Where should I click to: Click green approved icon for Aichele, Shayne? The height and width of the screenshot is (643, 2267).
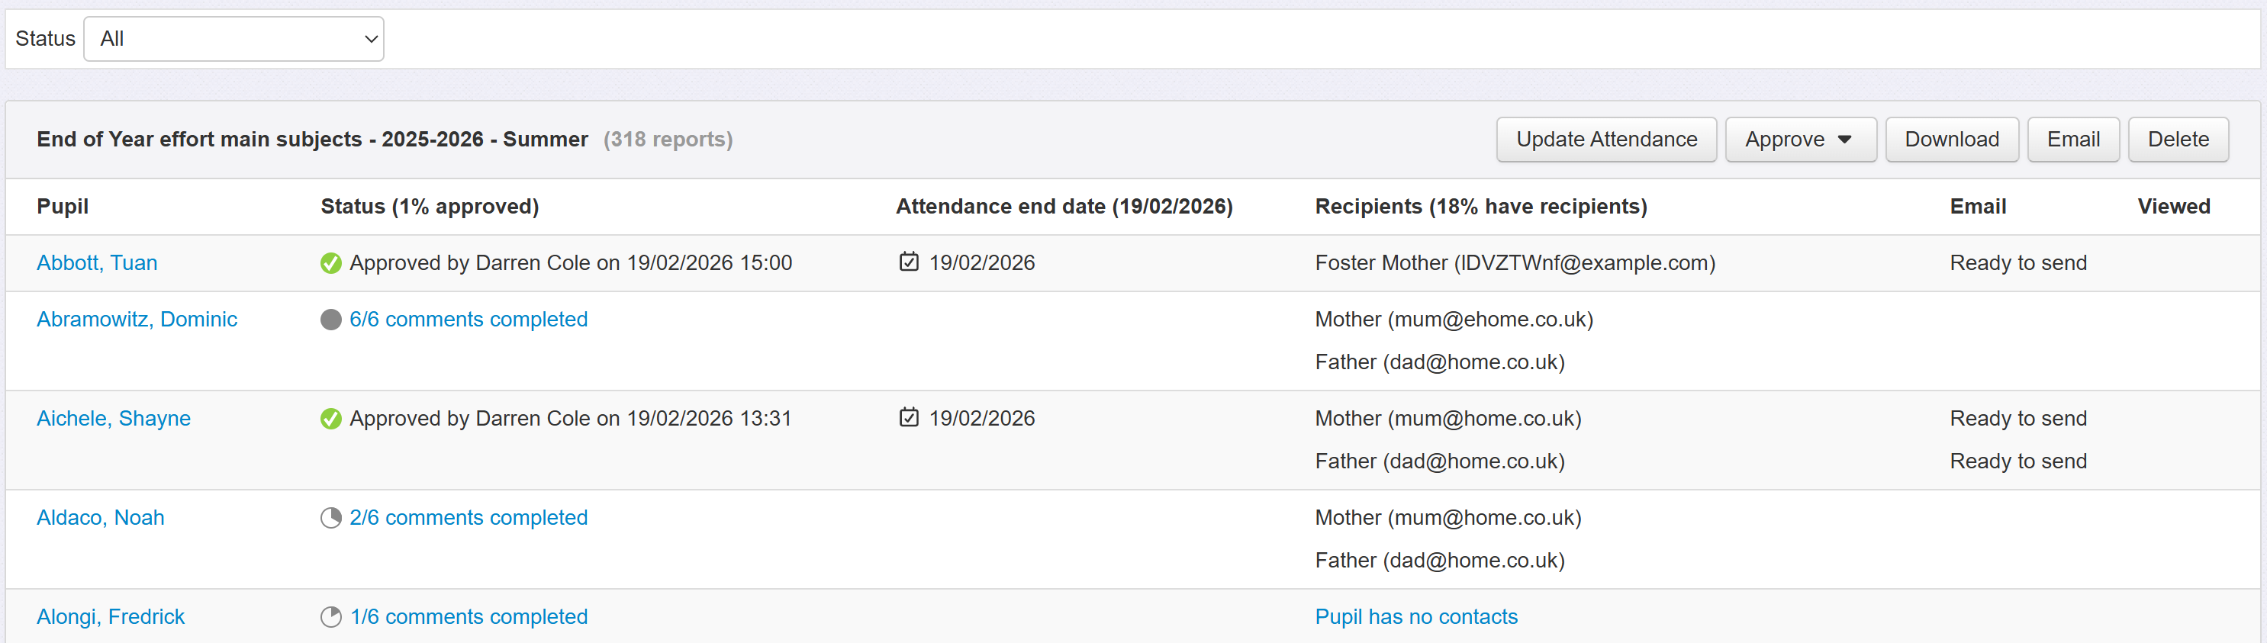point(331,419)
